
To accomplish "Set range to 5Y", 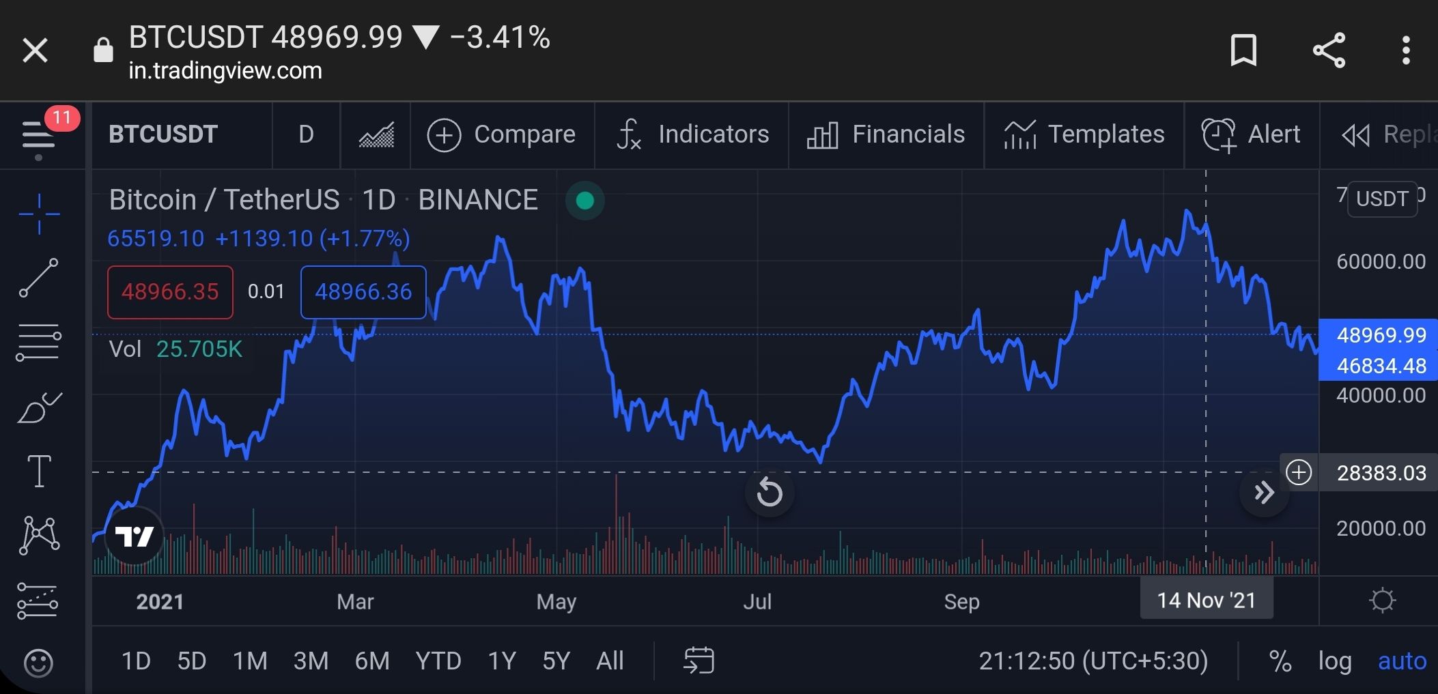I will tap(556, 661).
